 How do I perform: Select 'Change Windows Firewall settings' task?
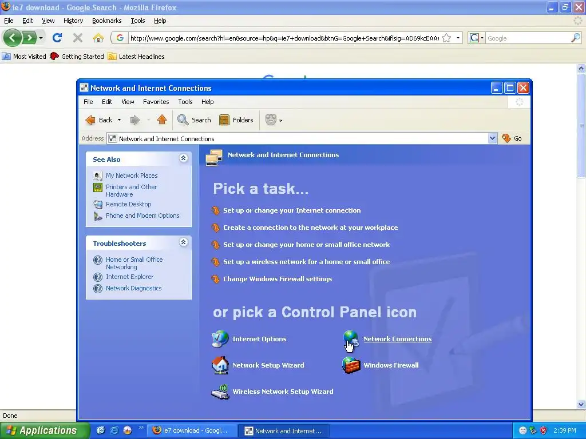278,279
